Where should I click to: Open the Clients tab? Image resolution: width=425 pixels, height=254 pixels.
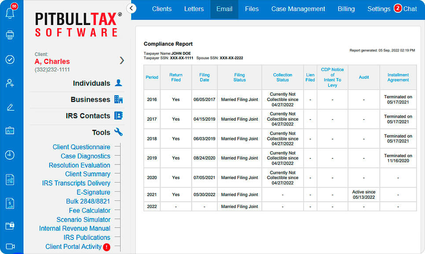pos(162,9)
